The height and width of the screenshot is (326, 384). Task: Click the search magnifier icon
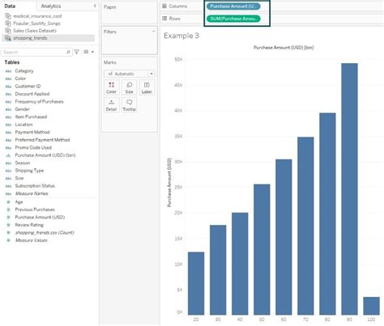click(68, 52)
